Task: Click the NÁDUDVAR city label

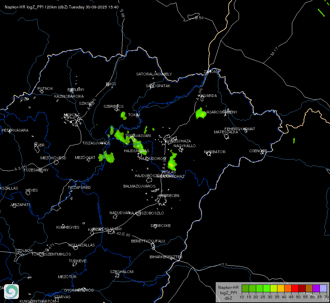Action: click(120, 213)
